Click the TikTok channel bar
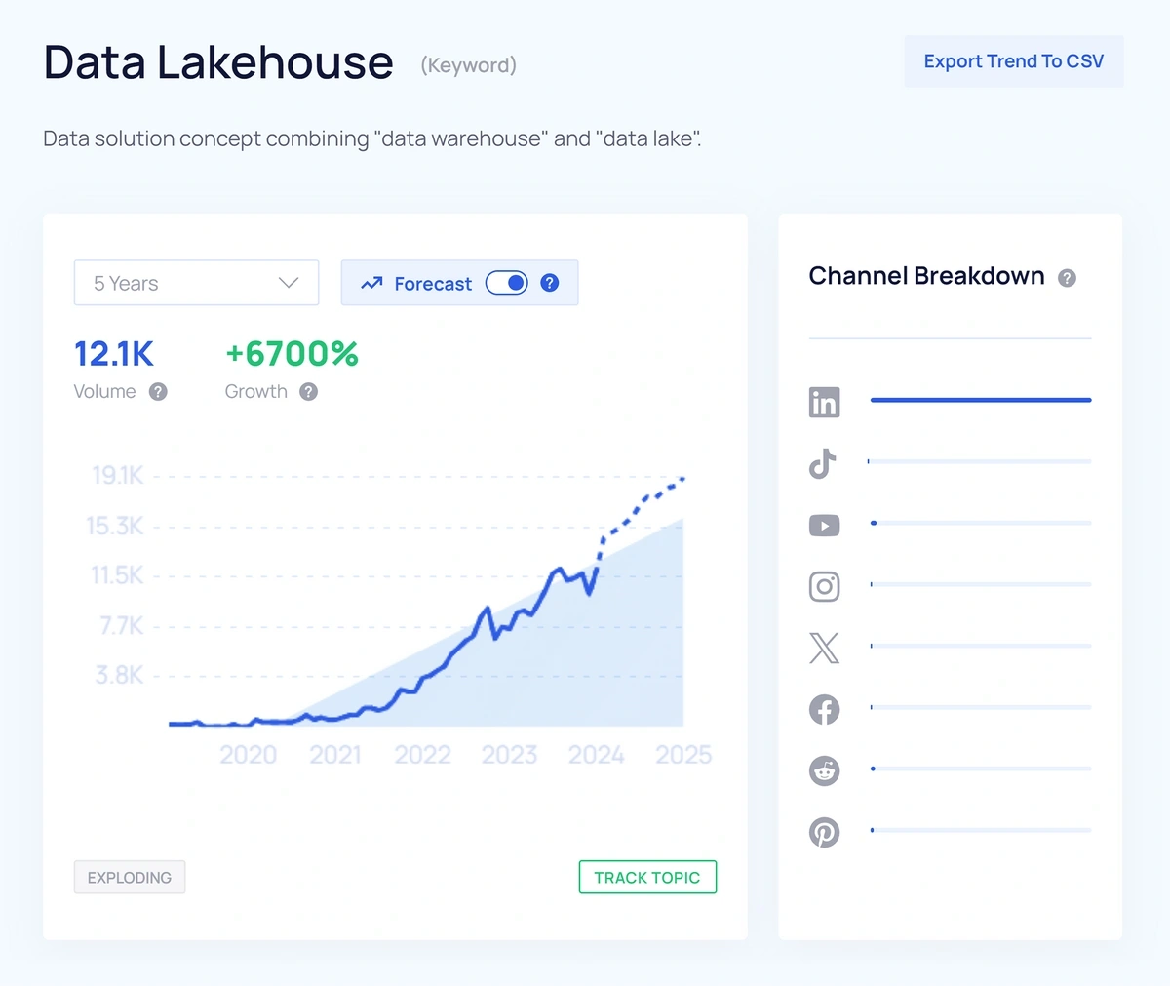This screenshot has width=1170, height=986. (x=980, y=461)
